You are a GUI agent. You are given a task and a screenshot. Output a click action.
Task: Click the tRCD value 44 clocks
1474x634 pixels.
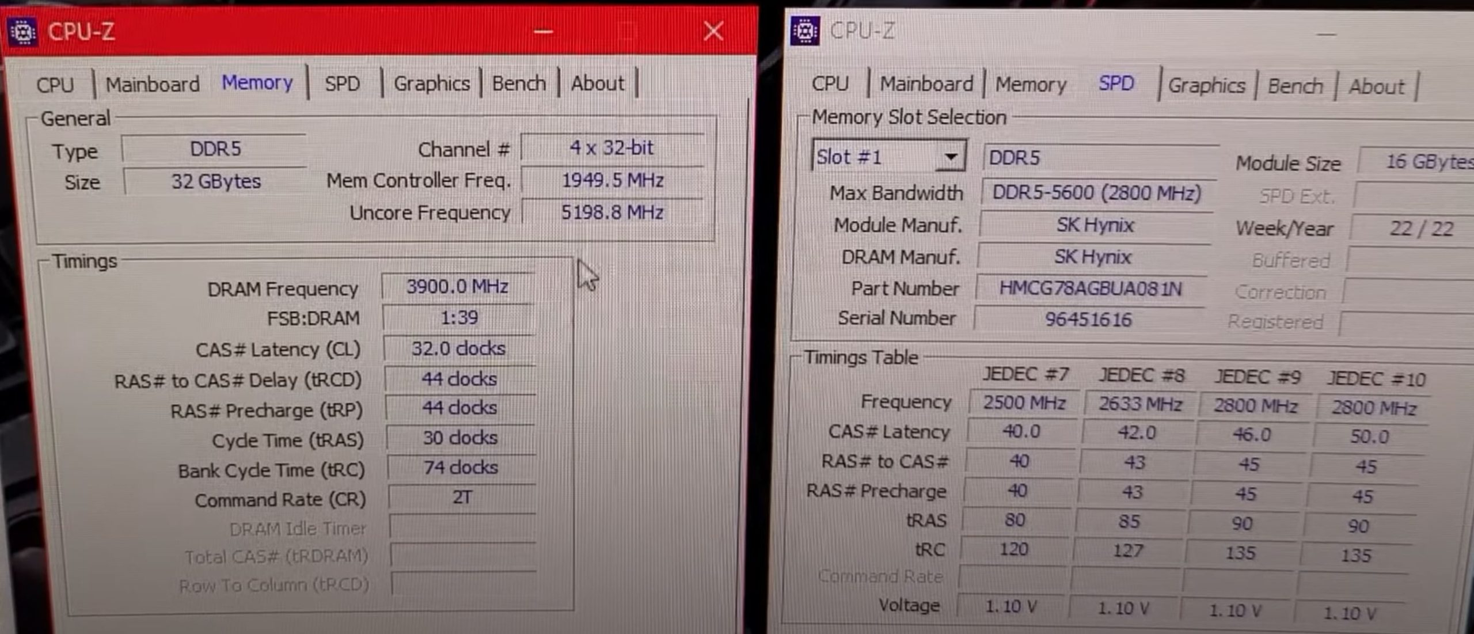(x=459, y=379)
